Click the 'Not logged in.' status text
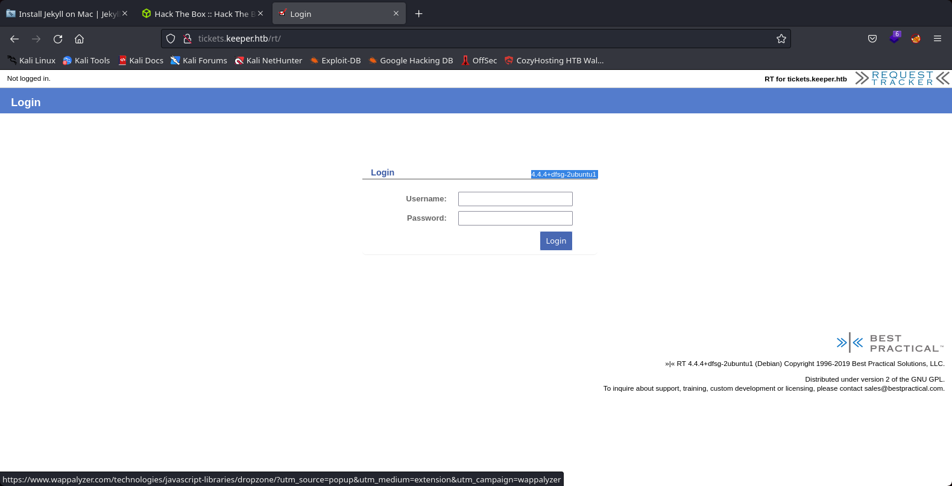The width and height of the screenshot is (952, 486). (x=29, y=78)
